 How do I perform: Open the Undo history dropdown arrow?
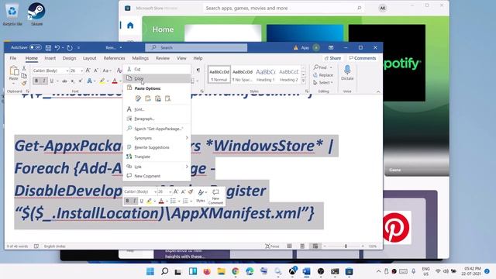click(x=63, y=48)
